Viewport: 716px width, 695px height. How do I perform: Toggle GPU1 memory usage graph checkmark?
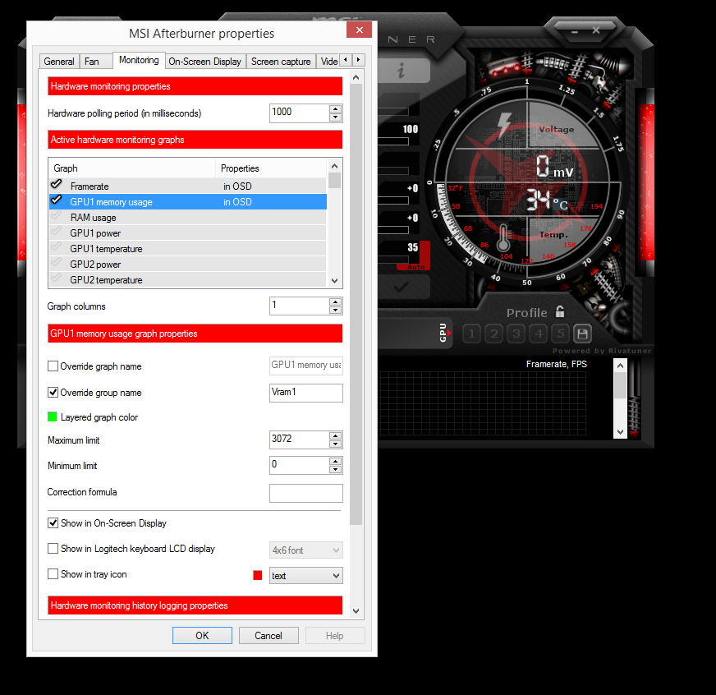pyautogui.click(x=56, y=200)
